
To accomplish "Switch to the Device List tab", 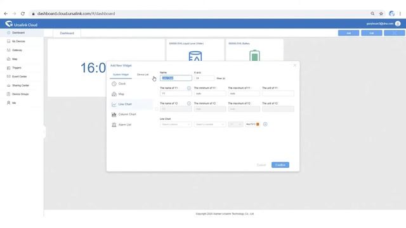I will [x=143, y=75].
